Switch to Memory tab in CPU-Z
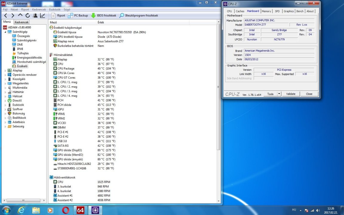This screenshot has height=215, width=344. click(266, 11)
